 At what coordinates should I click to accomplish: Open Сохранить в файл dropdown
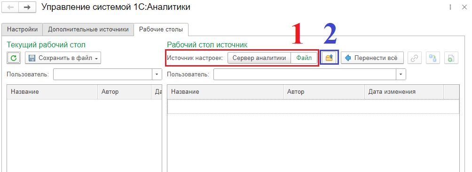coord(63,58)
